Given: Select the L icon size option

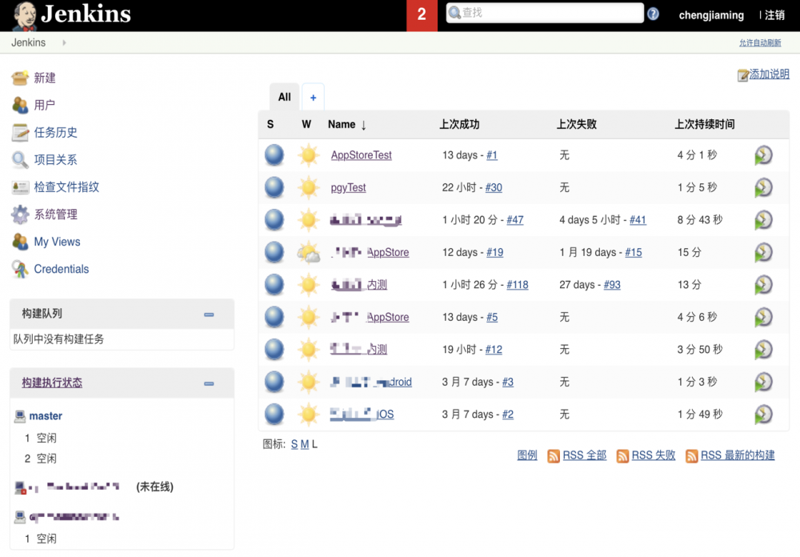Looking at the screenshot, I should [315, 443].
